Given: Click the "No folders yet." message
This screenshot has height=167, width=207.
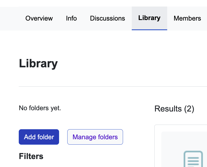Looking at the screenshot, I should pyautogui.click(x=40, y=108).
